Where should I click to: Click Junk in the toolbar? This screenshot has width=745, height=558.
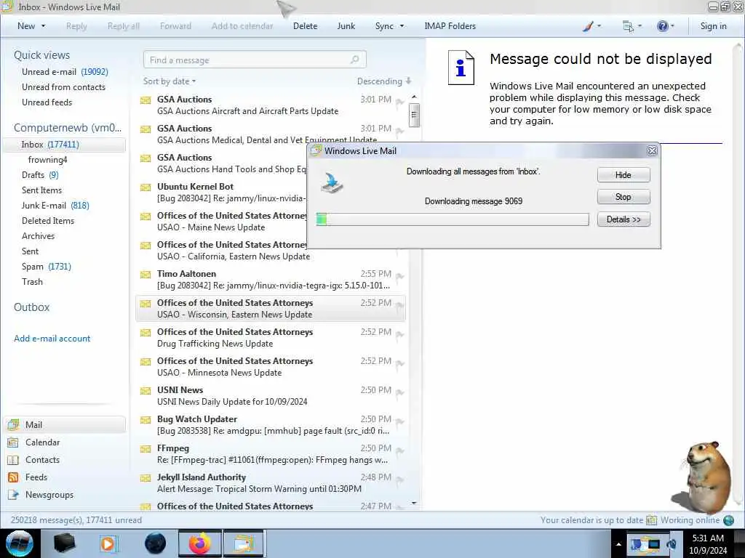(x=346, y=26)
